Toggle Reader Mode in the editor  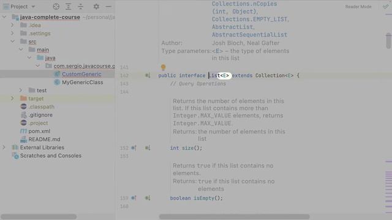[358, 7]
